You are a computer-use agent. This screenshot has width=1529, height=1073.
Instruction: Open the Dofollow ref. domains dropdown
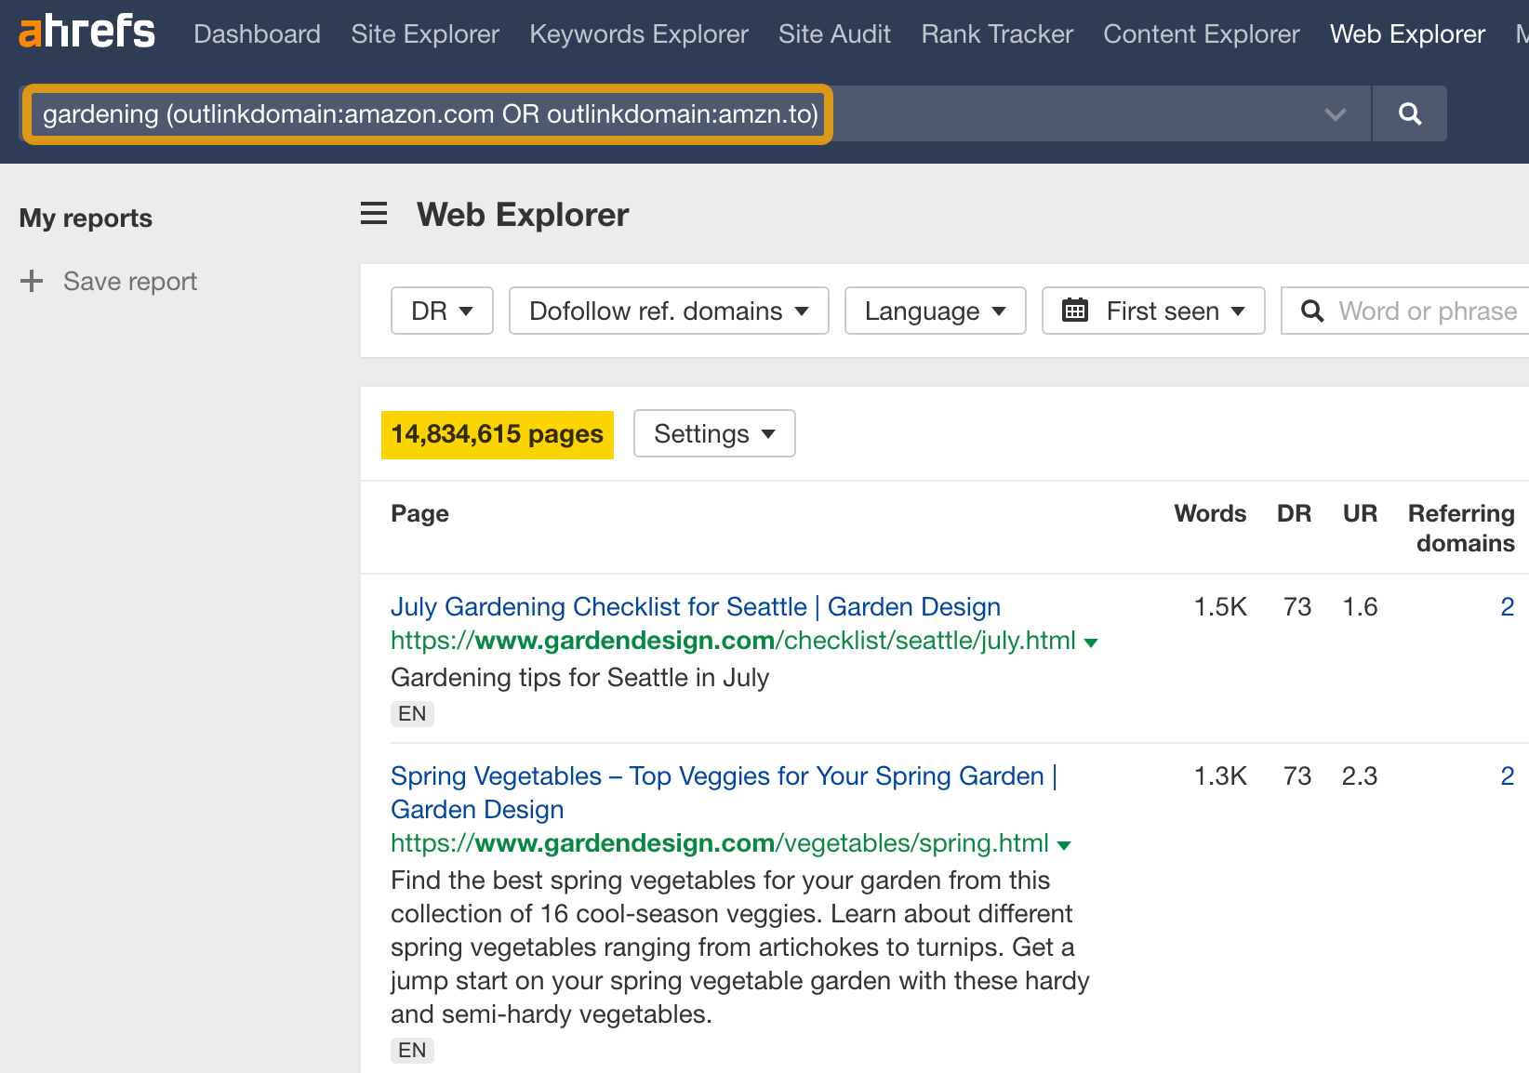point(668,311)
